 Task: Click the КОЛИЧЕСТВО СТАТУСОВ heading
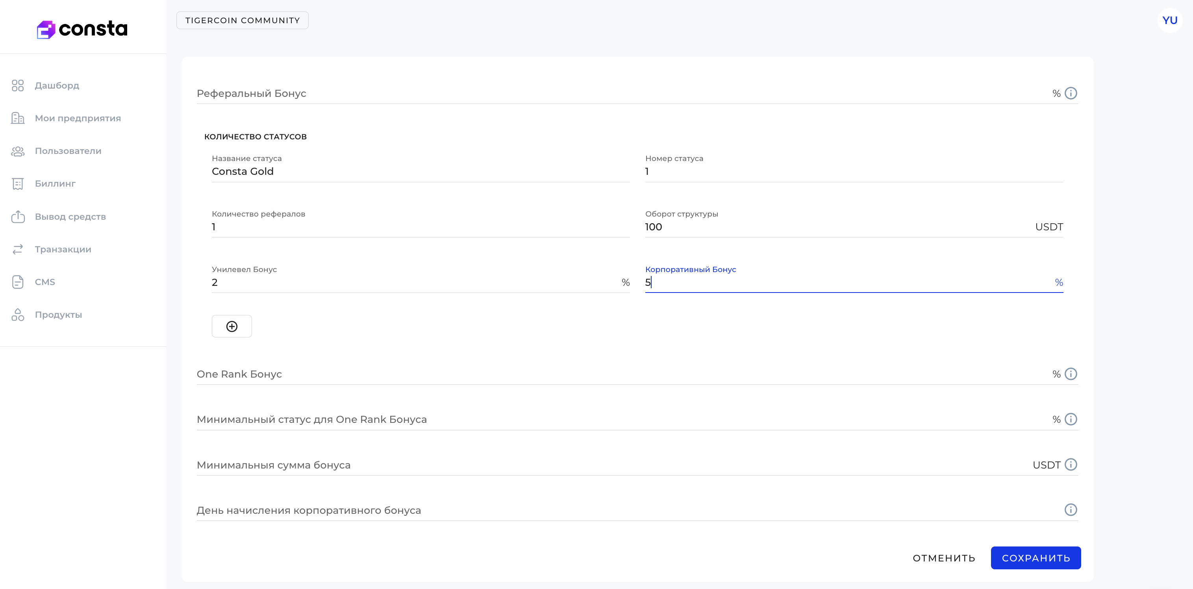pyautogui.click(x=255, y=137)
